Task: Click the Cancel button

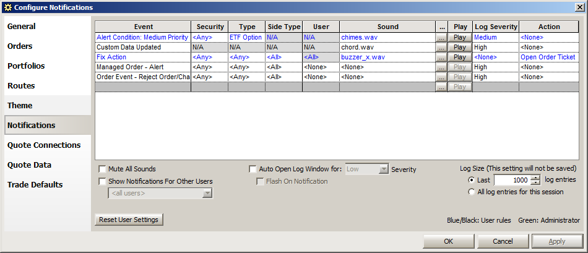Action: [x=503, y=241]
